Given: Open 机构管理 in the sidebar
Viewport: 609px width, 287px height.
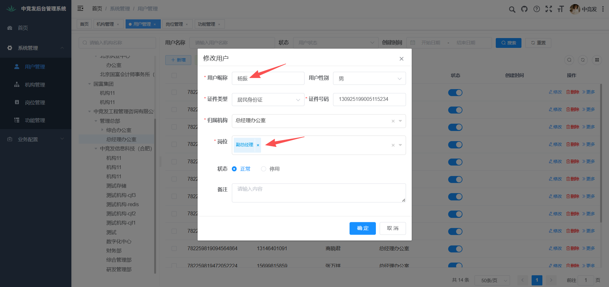Looking at the screenshot, I should (x=36, y=85).
